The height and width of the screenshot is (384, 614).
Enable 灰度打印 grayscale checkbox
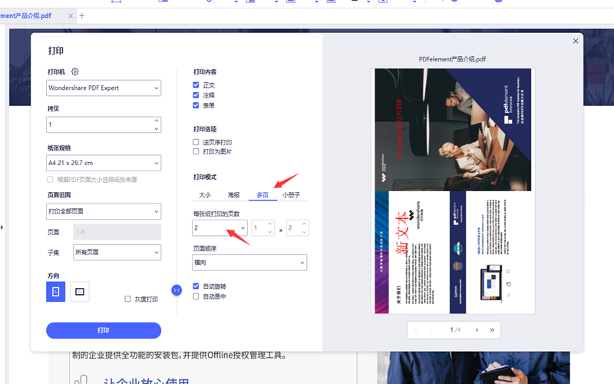127,299
